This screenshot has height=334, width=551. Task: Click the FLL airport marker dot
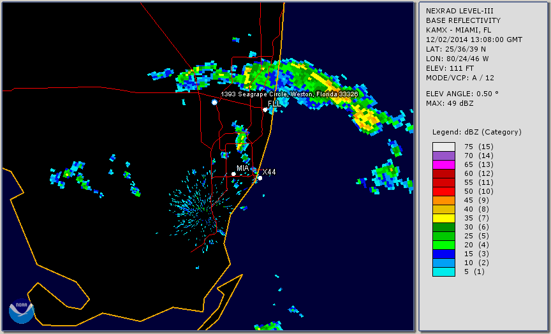(x=265, y=110)
